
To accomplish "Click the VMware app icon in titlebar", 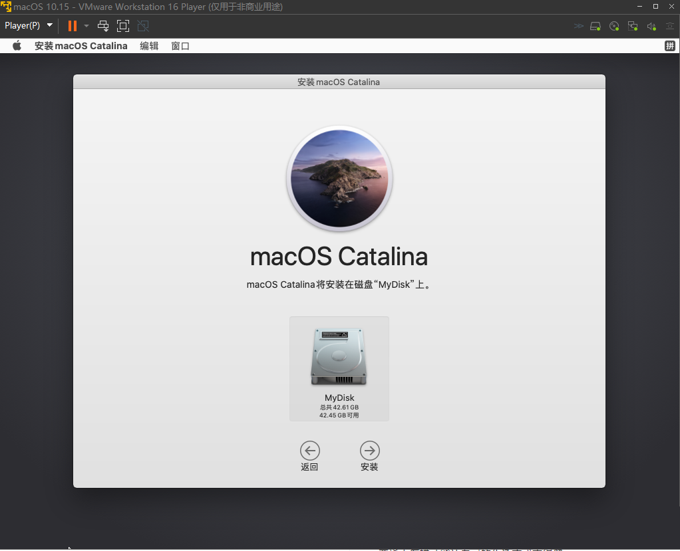I will pyautogui.click(x=6, y=7).
